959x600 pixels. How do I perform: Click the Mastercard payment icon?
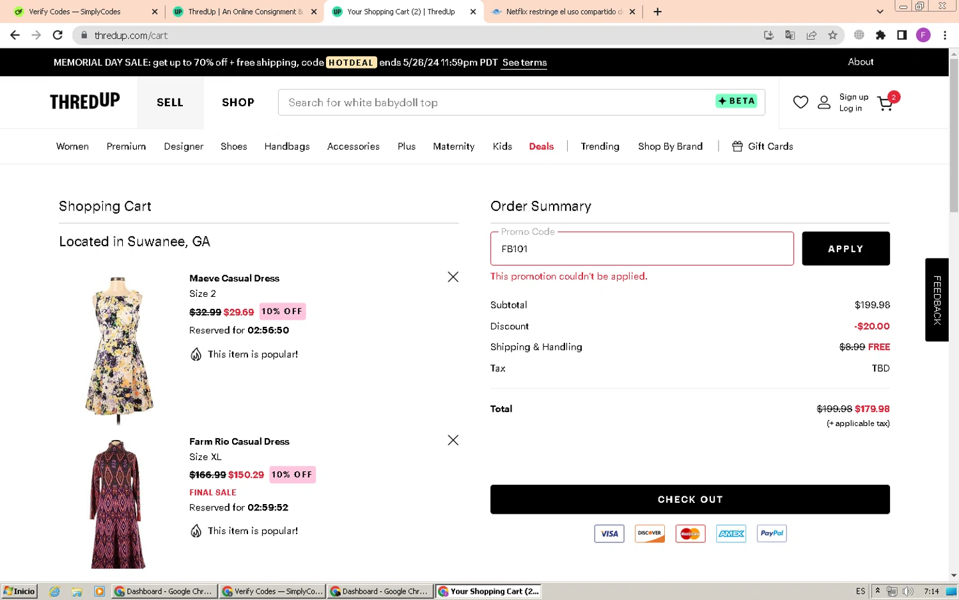[690, 533]
